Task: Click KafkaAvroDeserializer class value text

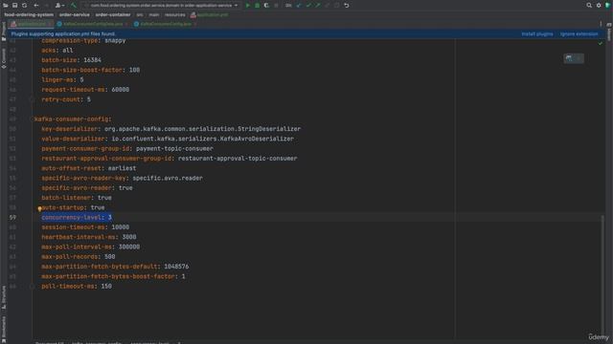Action: click(x=257, y=139)
